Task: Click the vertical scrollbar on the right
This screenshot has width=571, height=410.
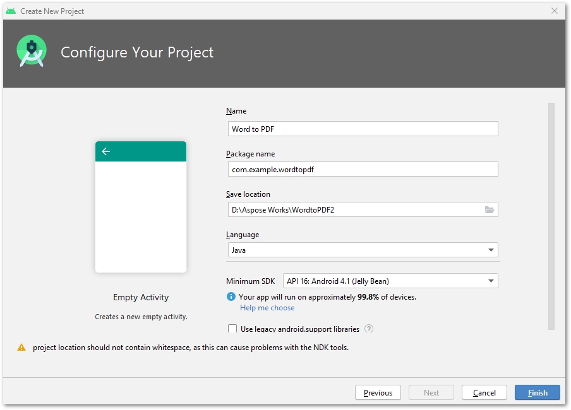Action: point(551,216)
